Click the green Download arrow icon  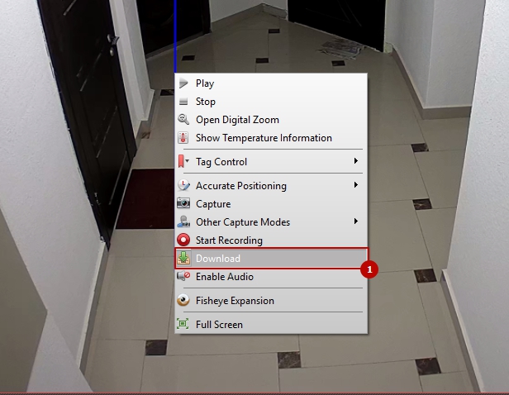click(183, 259)
